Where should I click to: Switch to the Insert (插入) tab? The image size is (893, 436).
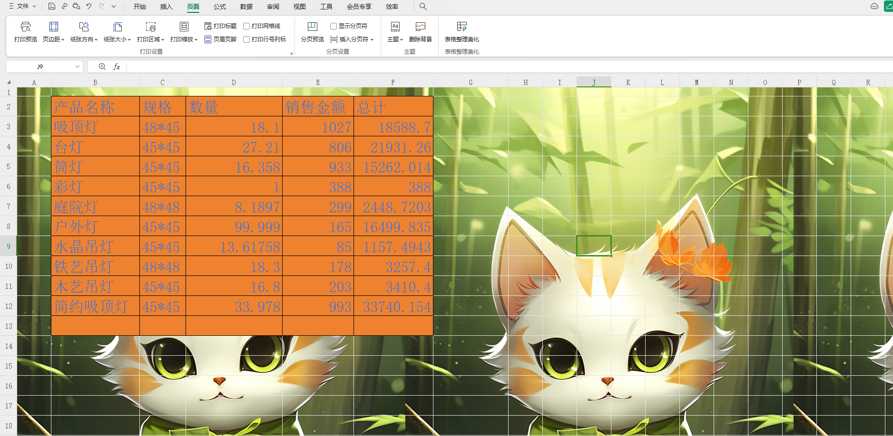pyautogui.click(x=166, y=7)
